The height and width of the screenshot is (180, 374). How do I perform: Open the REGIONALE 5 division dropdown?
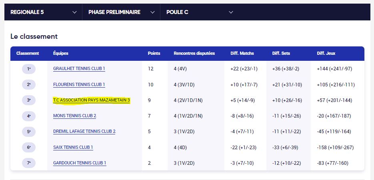44,12
